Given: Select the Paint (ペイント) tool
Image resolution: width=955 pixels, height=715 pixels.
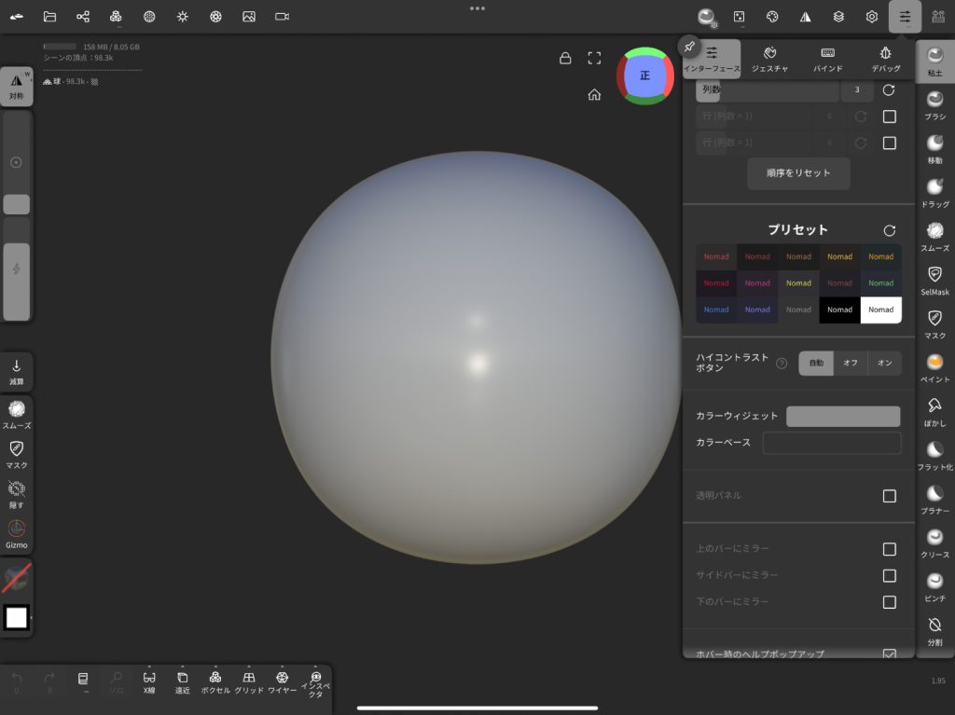Looking at the screenshot, I should click(934, 366).
